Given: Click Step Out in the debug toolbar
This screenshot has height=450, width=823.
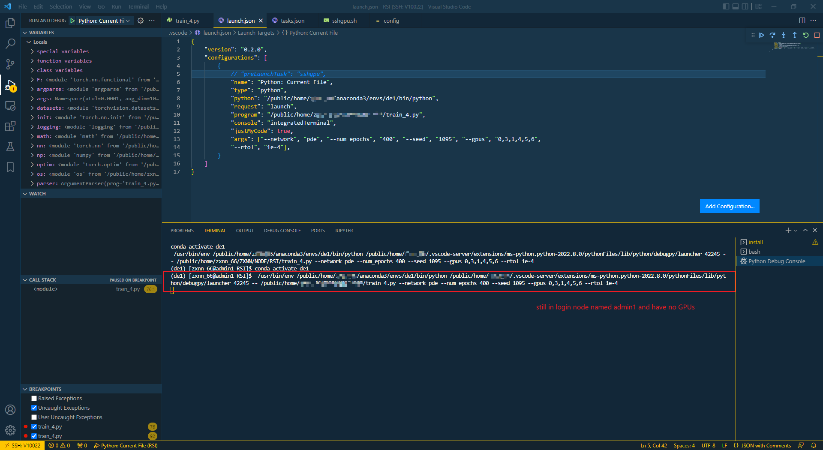Looking at the screenshot, I should [795, 35].
